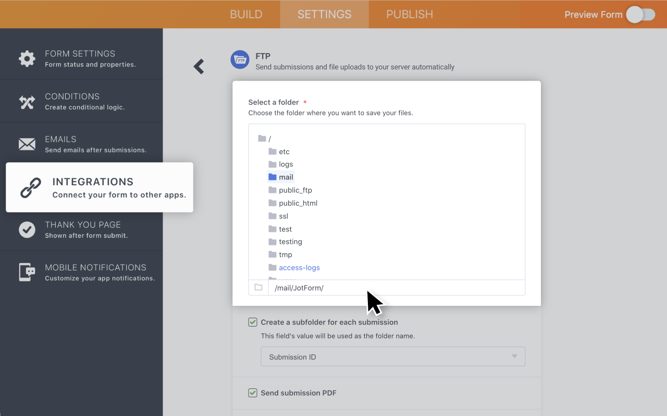Image resolution: width=667 pixels, height=416 pixels.
Task: Toggle the Preview Form switch
Action: click(640, 15)
